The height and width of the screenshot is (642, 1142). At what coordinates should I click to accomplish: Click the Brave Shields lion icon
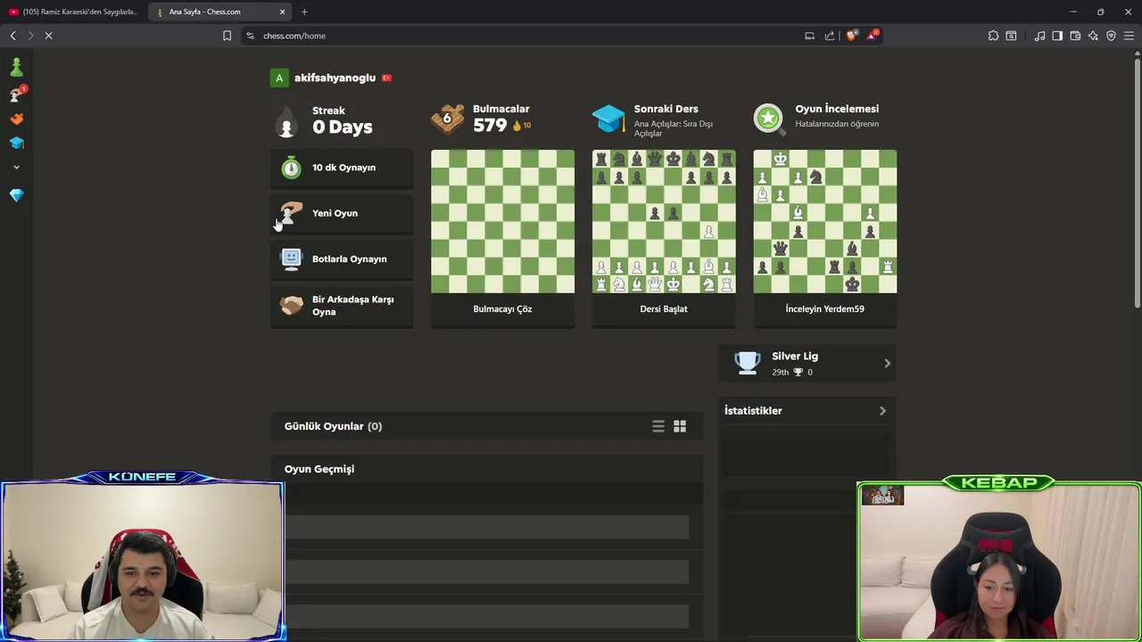coord(852,36)
